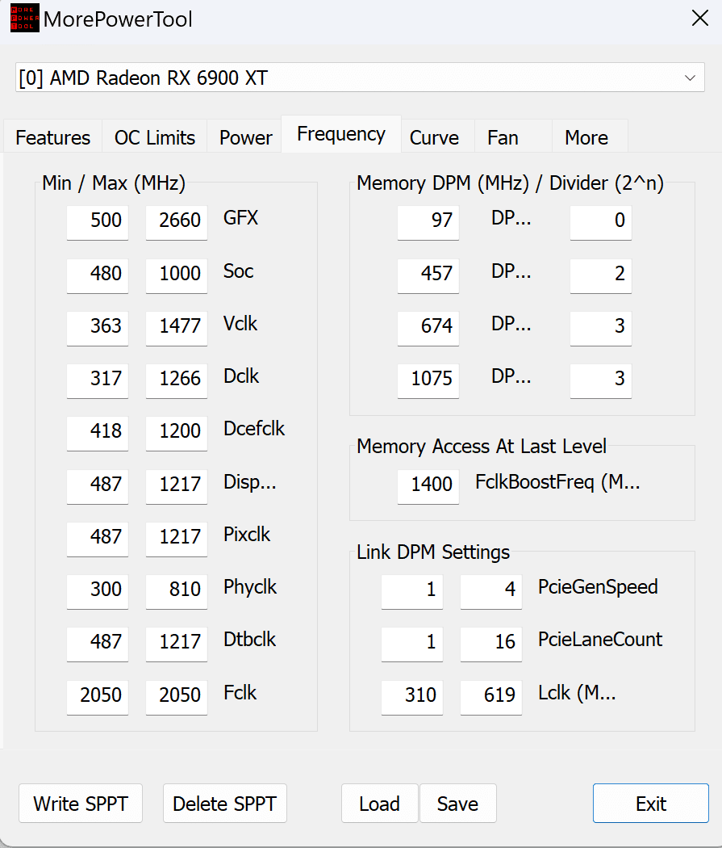Focus the GFX minimum frequency field

point(98,222)
